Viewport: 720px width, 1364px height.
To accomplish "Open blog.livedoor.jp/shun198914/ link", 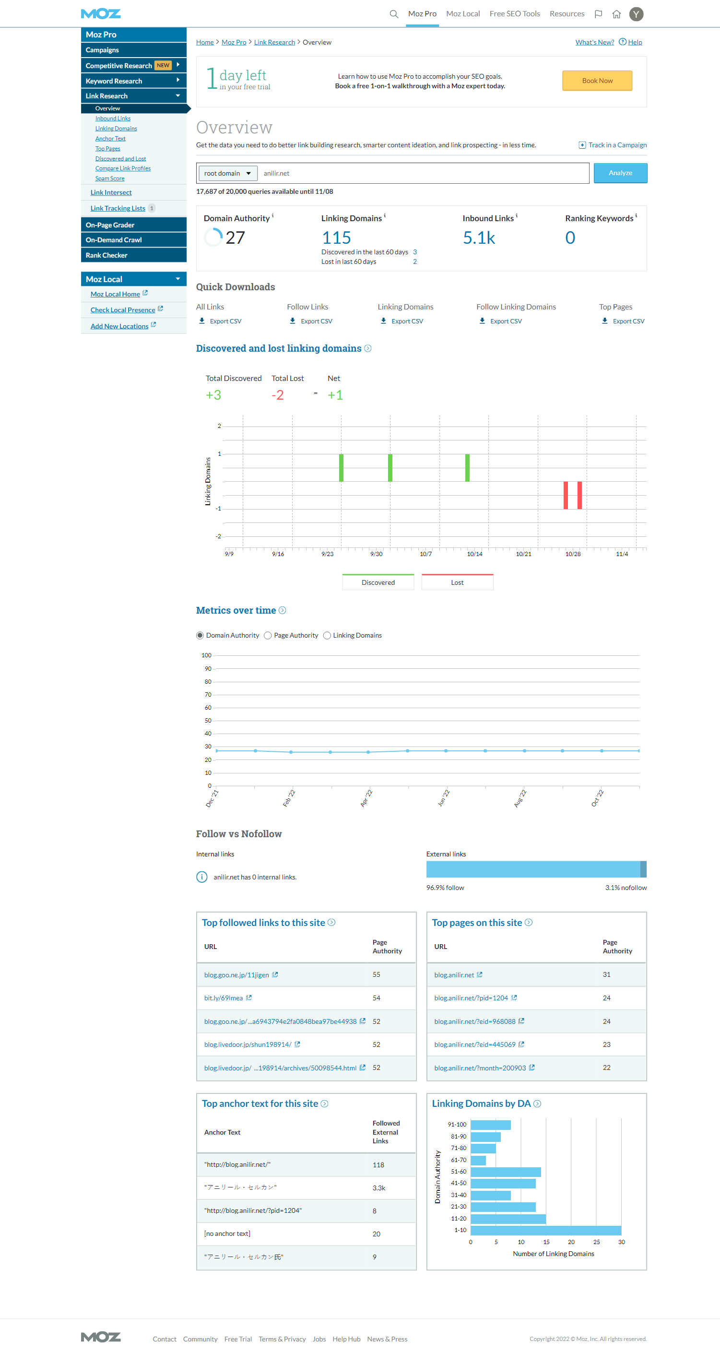I will click(248, 1044).
